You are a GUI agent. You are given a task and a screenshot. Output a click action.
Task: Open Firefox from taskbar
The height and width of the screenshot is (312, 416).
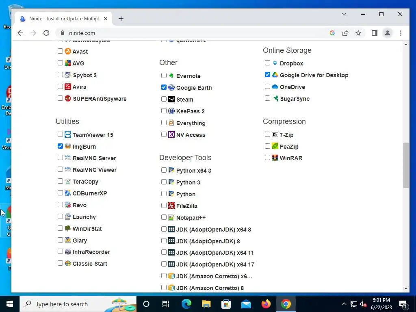[x=266, y=304]
